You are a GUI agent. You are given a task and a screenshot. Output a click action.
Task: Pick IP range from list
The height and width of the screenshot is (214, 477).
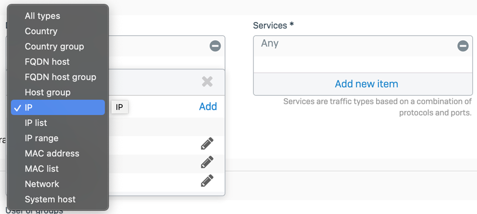[x=41, y=138]
